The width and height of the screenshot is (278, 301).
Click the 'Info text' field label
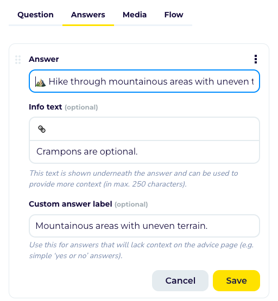click(46, 107)
